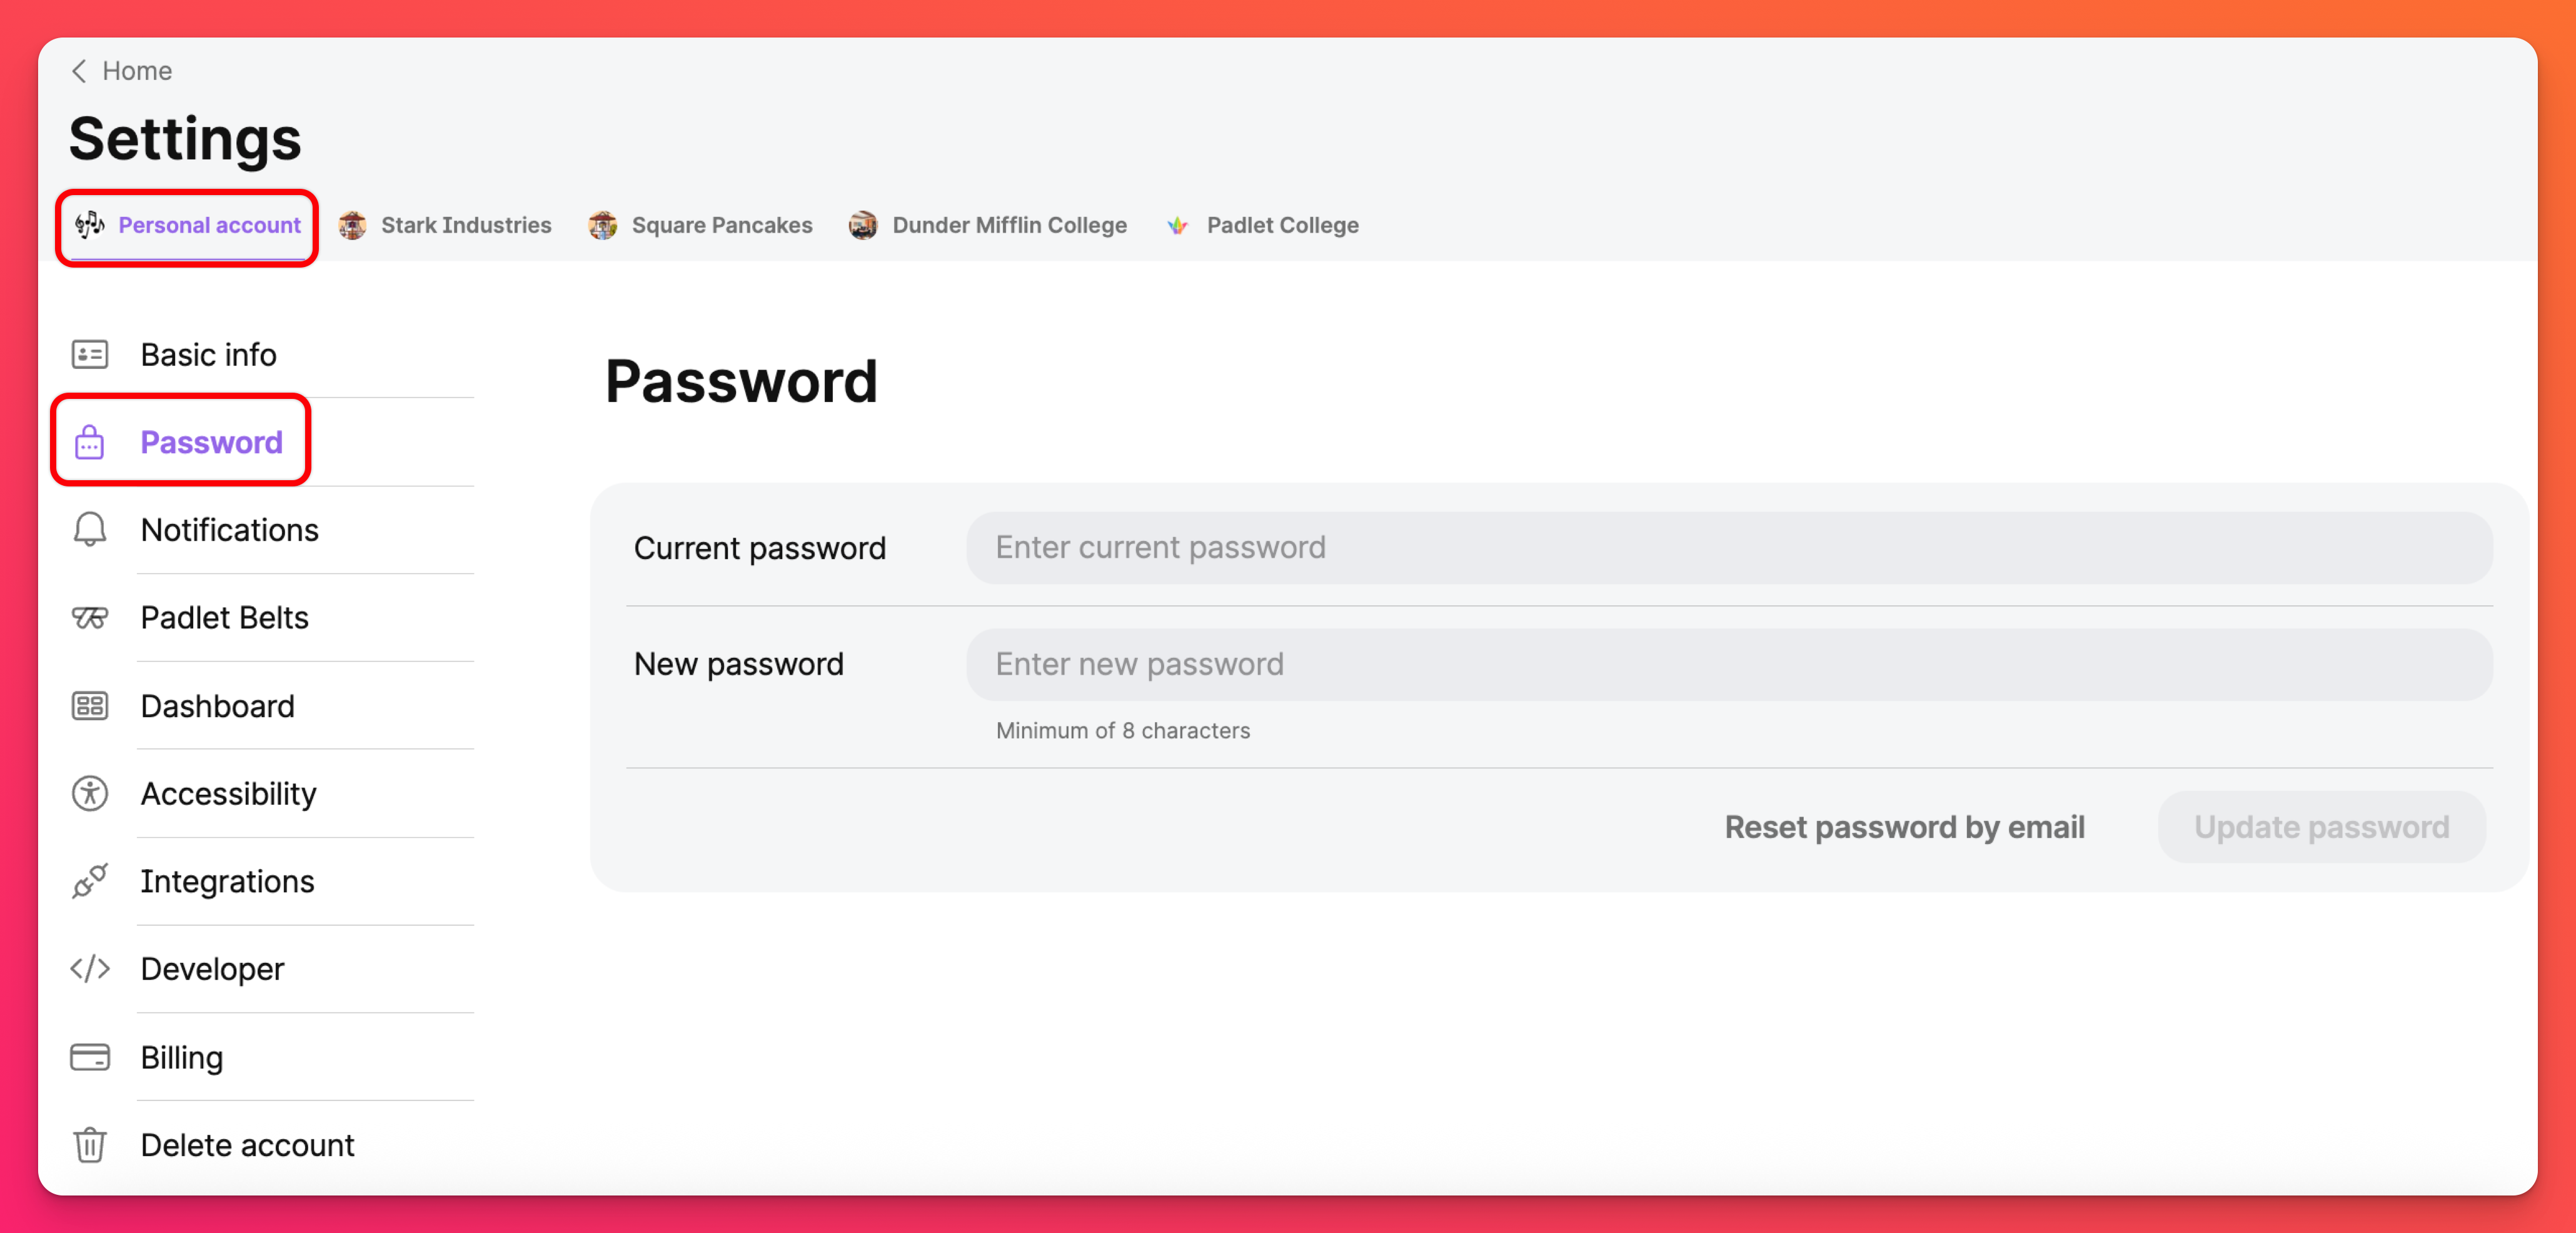Select the Personal account tab
The height and width of the screenshot is (1233, 2576).
(x=188, y=225)
